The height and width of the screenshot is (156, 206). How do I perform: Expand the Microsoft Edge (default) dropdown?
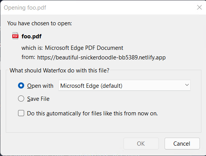pos(124,85)
